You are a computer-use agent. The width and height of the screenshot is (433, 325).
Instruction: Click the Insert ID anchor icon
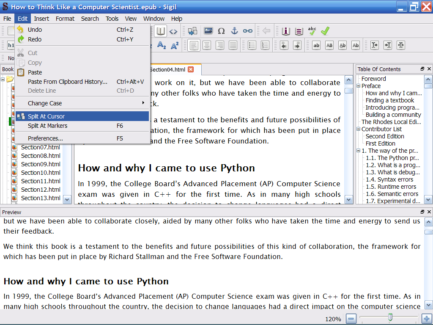[234, 31]
